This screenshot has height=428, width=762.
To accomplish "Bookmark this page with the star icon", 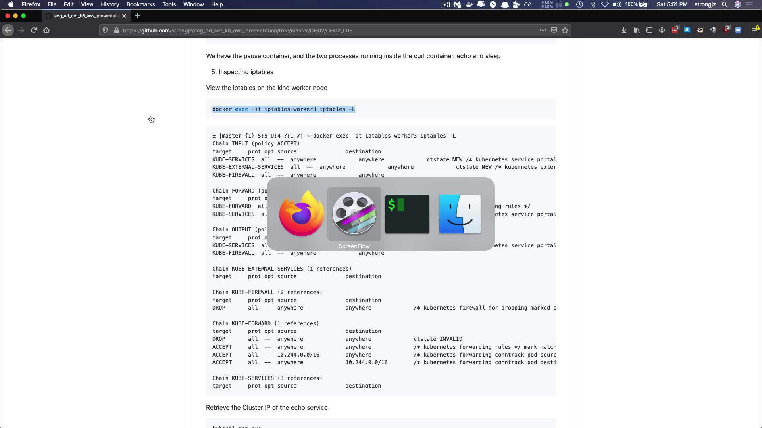I will click(x=565, y=30).
